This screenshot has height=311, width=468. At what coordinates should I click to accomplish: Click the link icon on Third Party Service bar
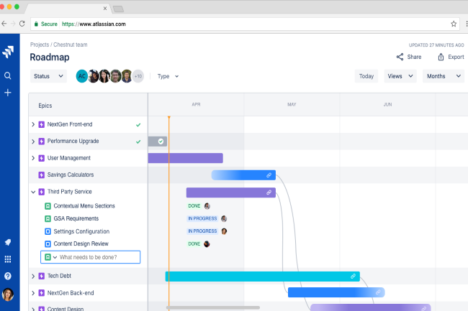pos(269,192)
